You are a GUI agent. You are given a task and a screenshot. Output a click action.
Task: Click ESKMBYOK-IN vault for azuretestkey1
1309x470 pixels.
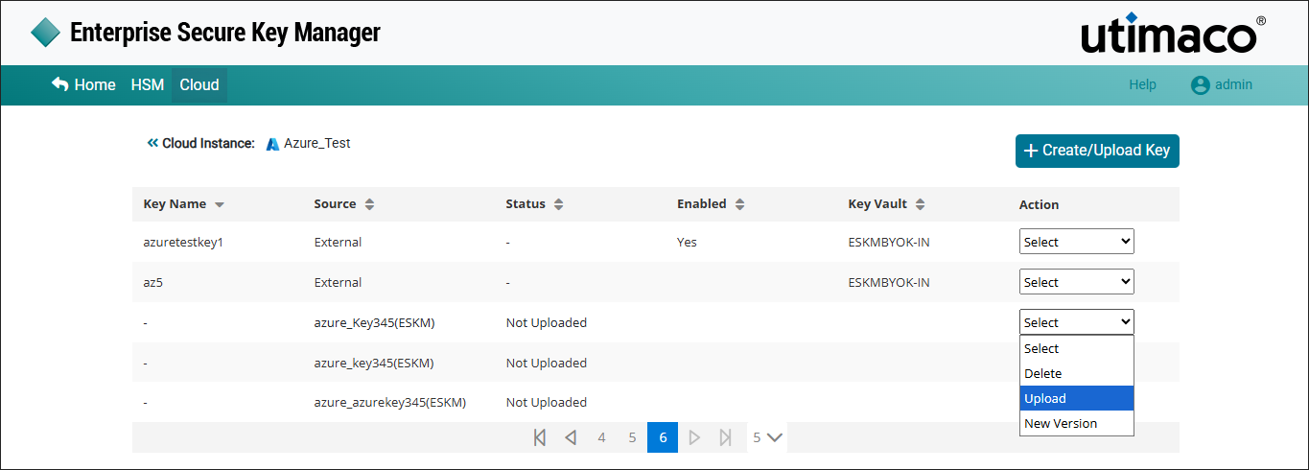(x=889, y=243)
